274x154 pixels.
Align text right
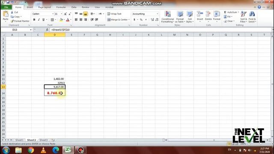(x=86, y=20)
